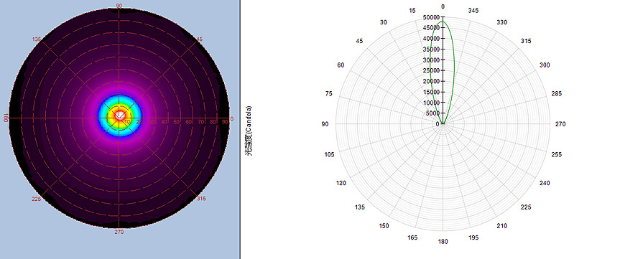The width and height of the screenshot is (620, 259).
Task: Click the 90 azimuth label above the raster map
Action: point(119,5)
